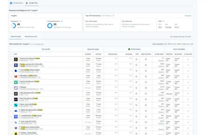This screenshot has width=205, height=135.
Task: Open the Phantom app icon
Action: [x=16, y=88]
